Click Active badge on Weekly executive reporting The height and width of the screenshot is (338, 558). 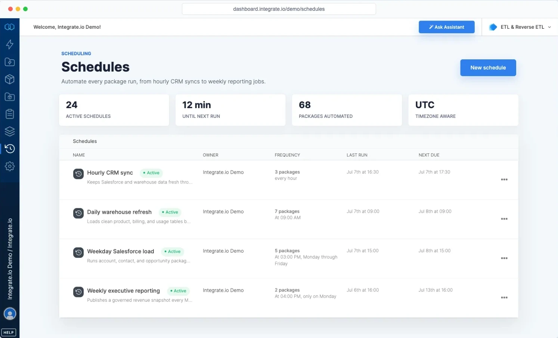pyautogui.click(x=178, y=291)
